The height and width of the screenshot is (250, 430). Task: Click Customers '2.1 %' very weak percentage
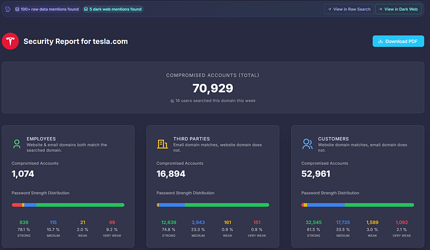[x=402, y=230]
